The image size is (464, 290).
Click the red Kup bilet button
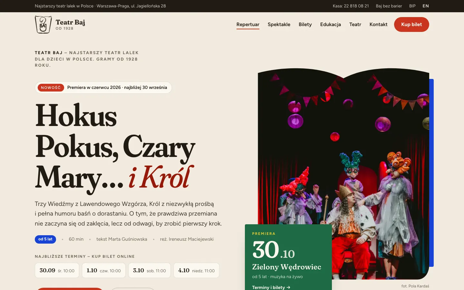click(411, 24)
